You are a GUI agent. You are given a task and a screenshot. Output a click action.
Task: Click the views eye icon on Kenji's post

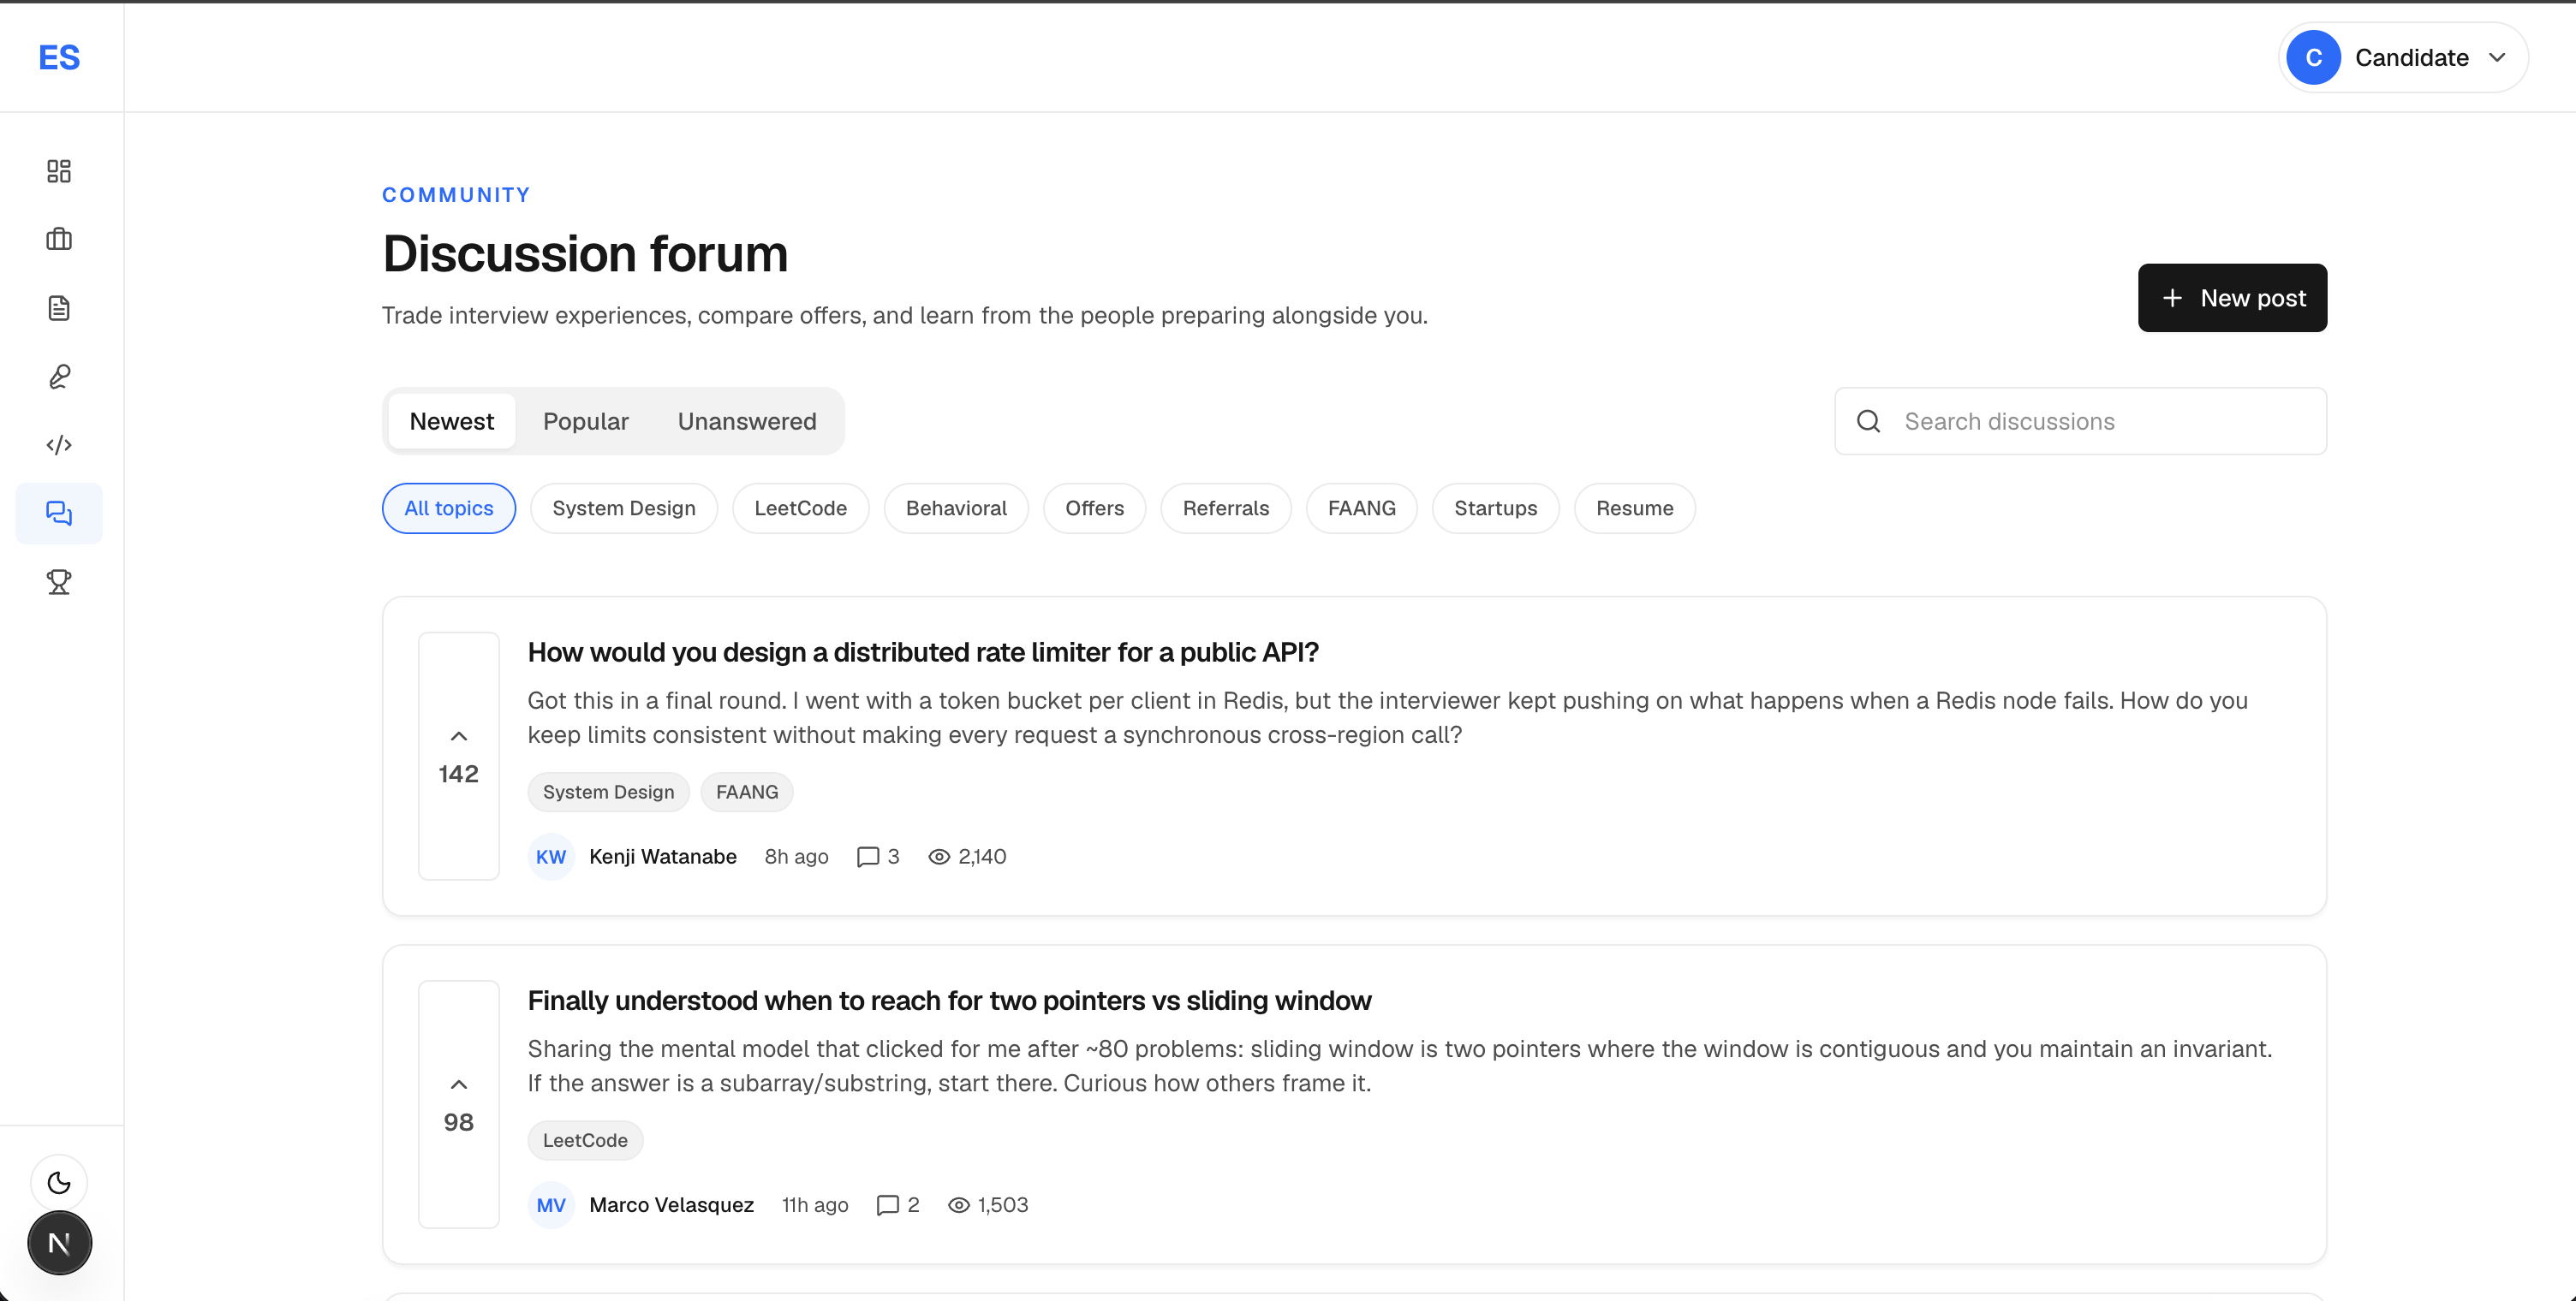938,858
